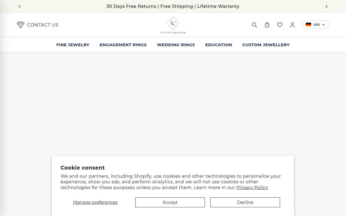The height and width of the screenshot is (216, 346).
Task: Open the Custom Jewellery menu
Action: point(266,45)
